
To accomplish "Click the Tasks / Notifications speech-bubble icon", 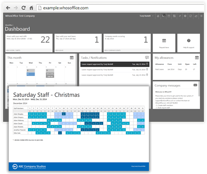I will click(147, 57).
